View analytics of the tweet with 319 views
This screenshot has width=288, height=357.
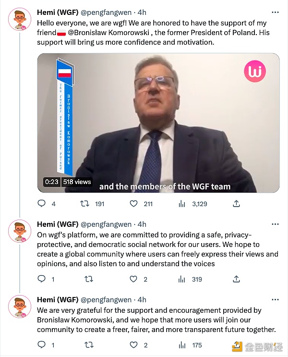pyautogui.click(x=182, y=279)
